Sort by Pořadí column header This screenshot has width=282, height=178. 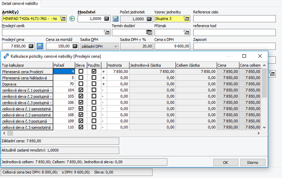(x=64, y=65)
